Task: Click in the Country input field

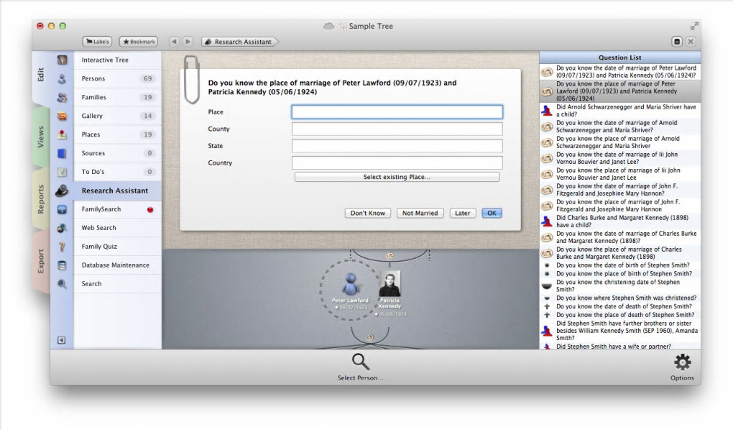Action: tap(397, 163)
